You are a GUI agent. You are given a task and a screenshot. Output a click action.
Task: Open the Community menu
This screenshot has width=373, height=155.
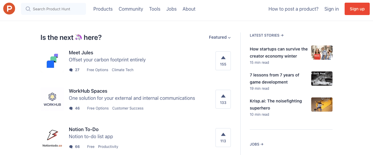(x=131, y=9)
